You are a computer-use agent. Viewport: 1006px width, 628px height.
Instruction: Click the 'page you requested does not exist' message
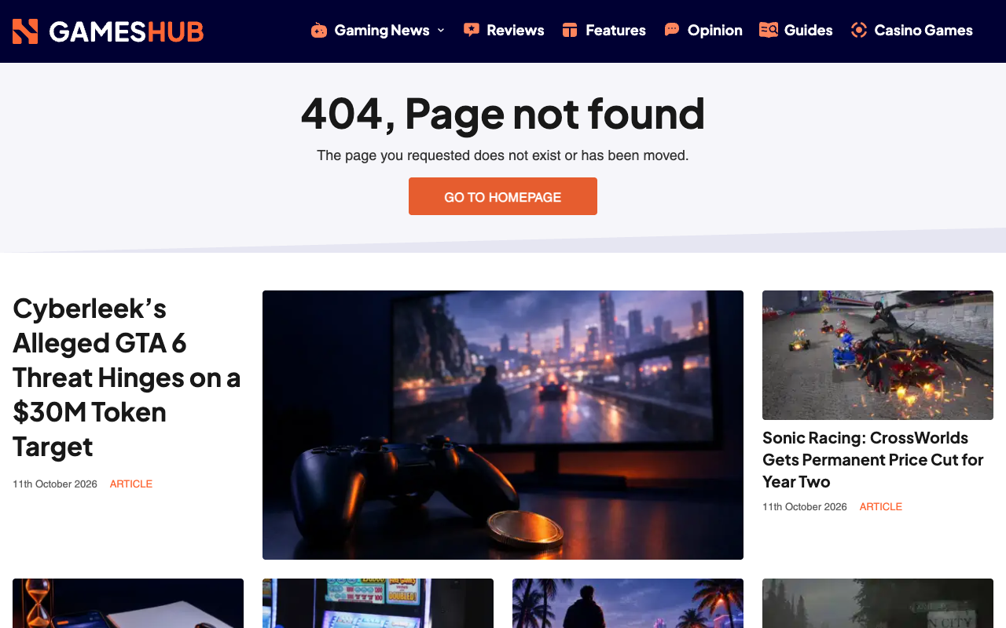503,155
